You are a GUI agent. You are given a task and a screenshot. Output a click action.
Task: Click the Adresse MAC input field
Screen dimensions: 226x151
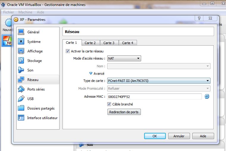154,96
